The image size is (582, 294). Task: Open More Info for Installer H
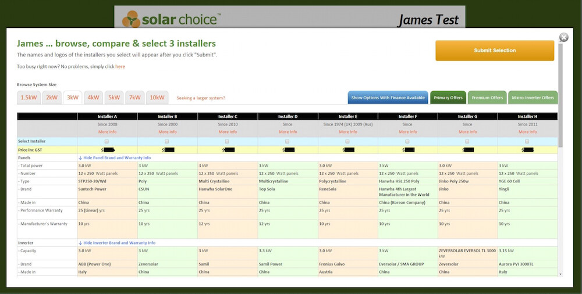(x=527, y=132)
